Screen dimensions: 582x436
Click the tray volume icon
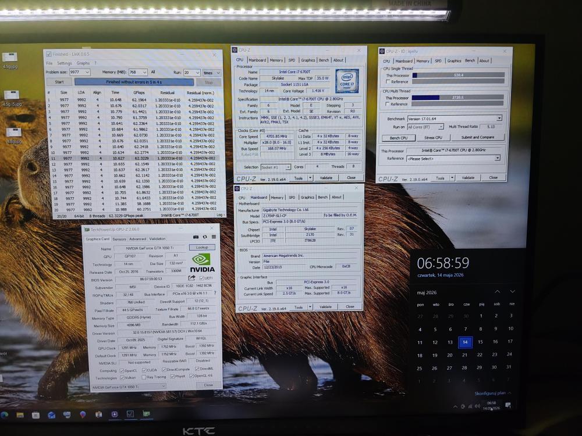point(477,406)
